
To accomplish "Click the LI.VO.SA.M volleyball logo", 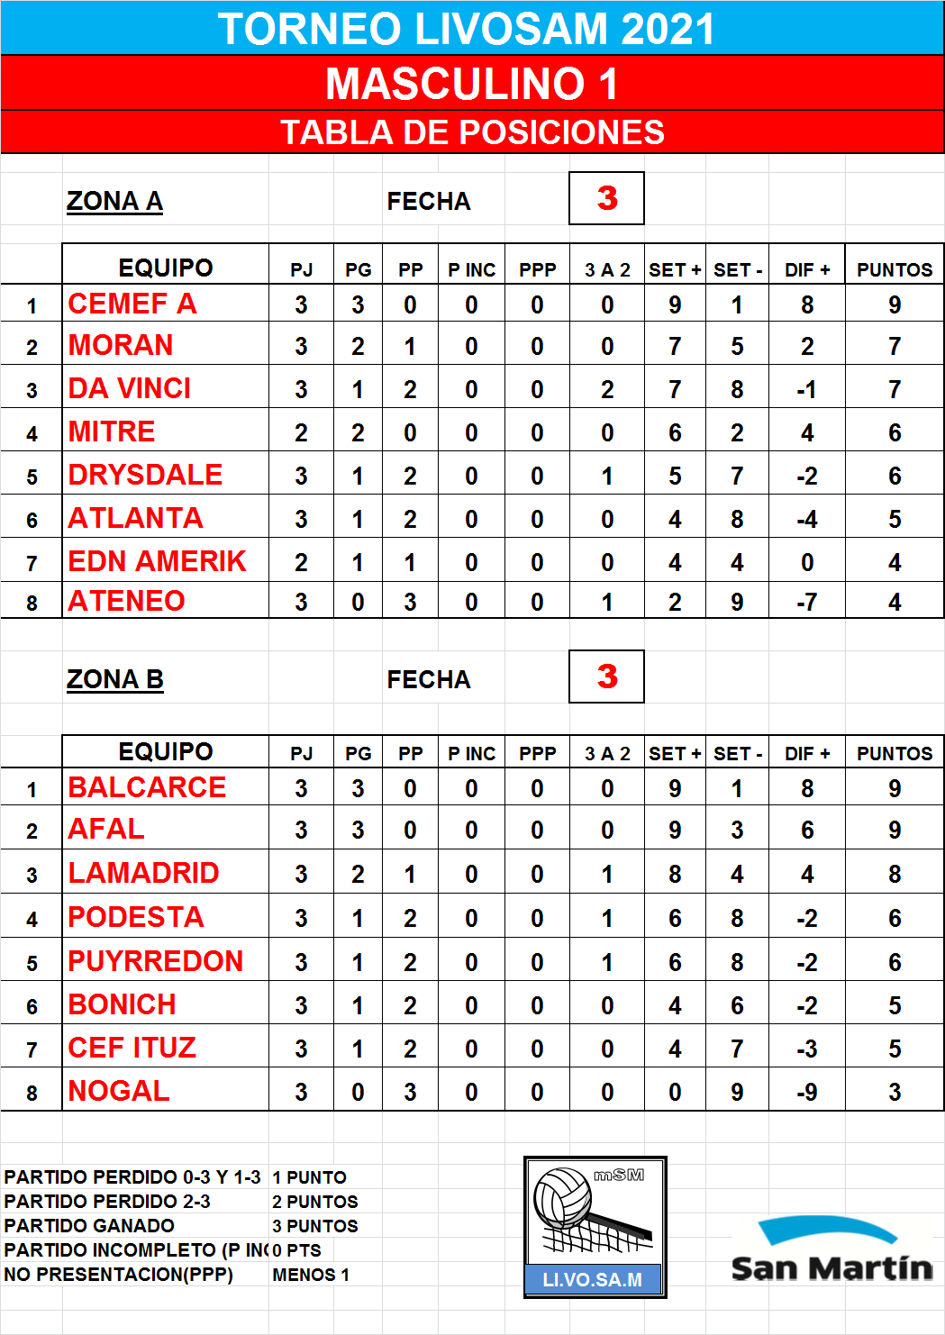I will click(595, 1227).
